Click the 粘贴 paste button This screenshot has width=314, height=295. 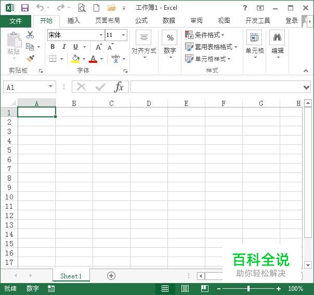click(14, 45)
